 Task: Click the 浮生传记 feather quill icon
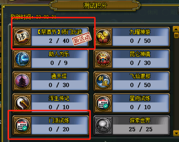point(22,103)
